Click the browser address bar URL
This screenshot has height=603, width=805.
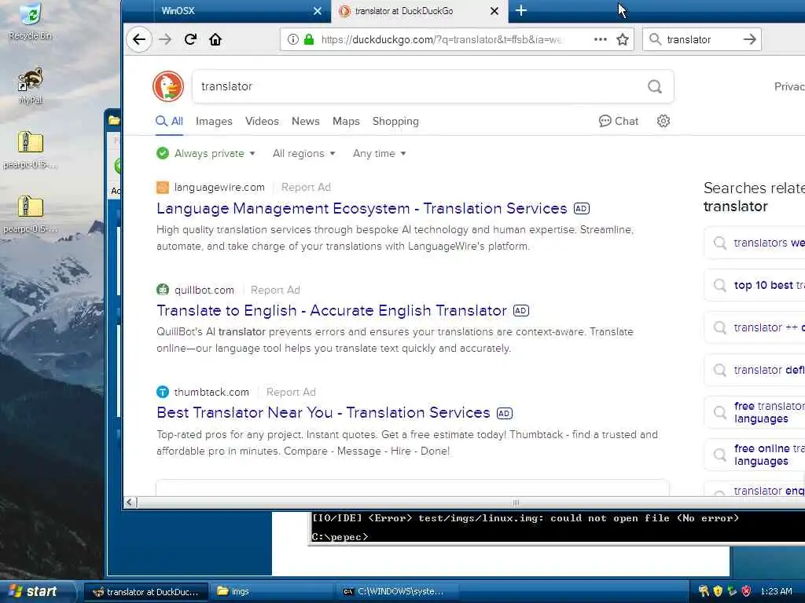point(442,39)
